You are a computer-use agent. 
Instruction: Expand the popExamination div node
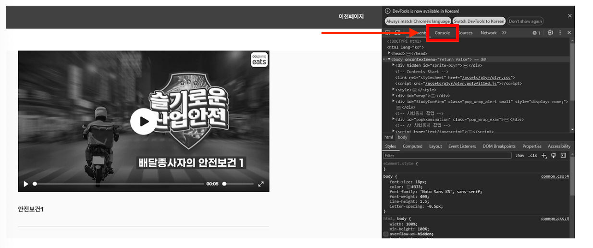click(394, 119)
